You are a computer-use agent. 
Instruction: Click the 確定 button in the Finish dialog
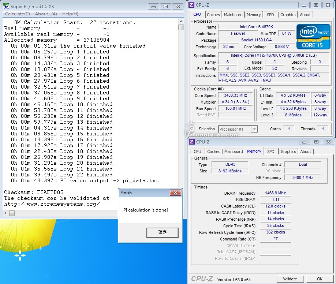pyautogui.click(x=163, y=232)
